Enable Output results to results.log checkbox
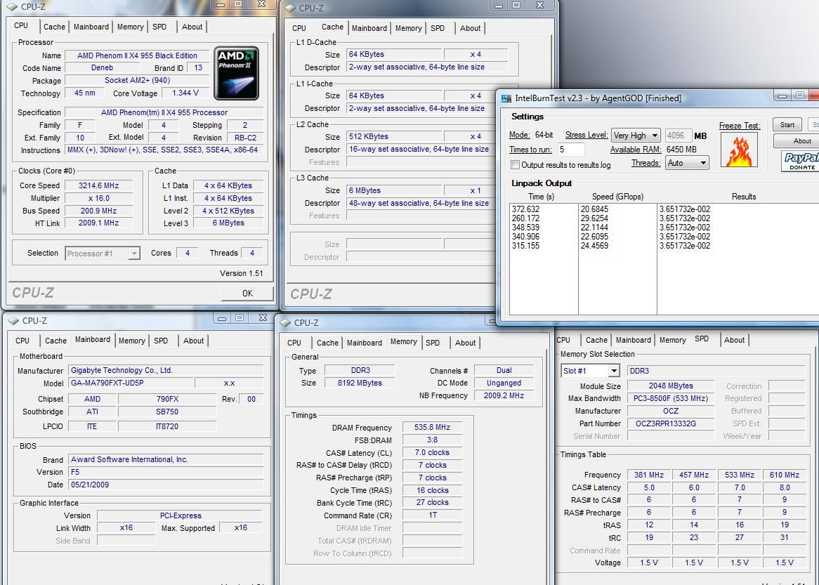819x585 pixels. [x=516, y=165]
